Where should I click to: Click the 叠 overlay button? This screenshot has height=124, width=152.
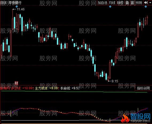127,3
